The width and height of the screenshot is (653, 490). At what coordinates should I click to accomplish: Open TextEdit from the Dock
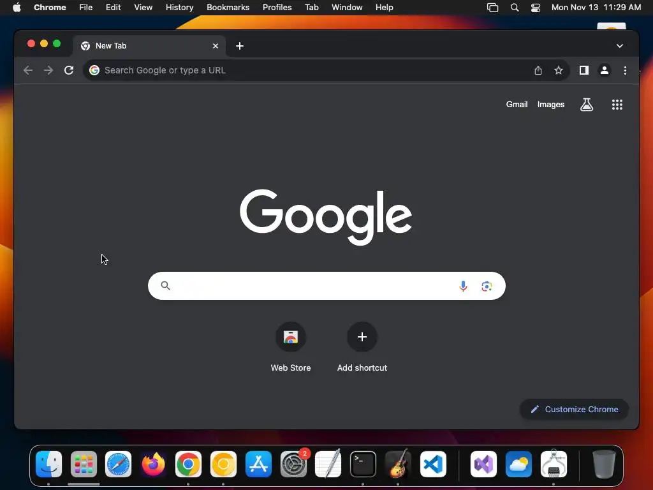click(x=328, y=464)
